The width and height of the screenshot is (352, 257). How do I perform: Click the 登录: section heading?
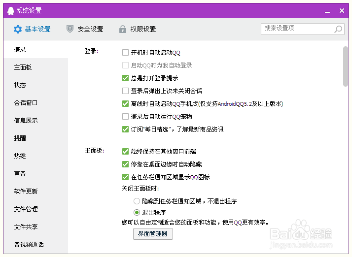pos(91,51)
